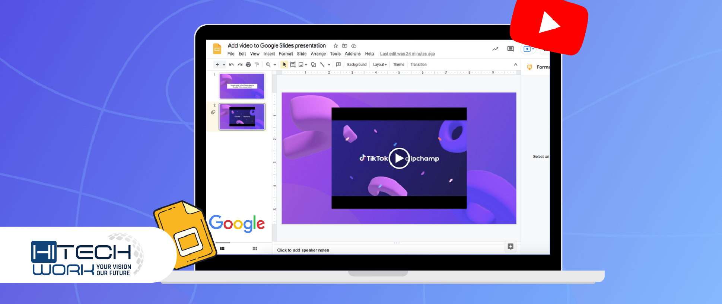This screenshot has width=722, height=304.
Task: Open the Help menu
Action: pyautogui.click(x=369, y=54)
